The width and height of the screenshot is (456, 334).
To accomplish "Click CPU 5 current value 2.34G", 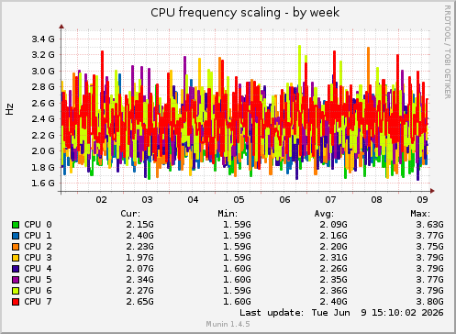I will point(140,280).
